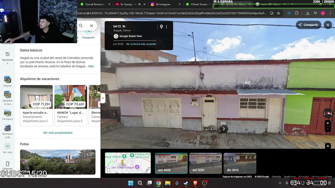This screenshot has height=188, width=335.
Task: Open Brave browser from taskbar
Action: [195, 183]
